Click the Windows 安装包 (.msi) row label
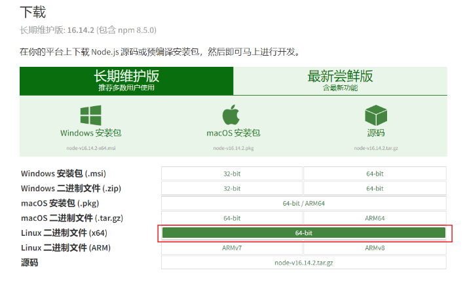Image resolution: width=467 pixels, height=283 pixels. coord(64,174)
